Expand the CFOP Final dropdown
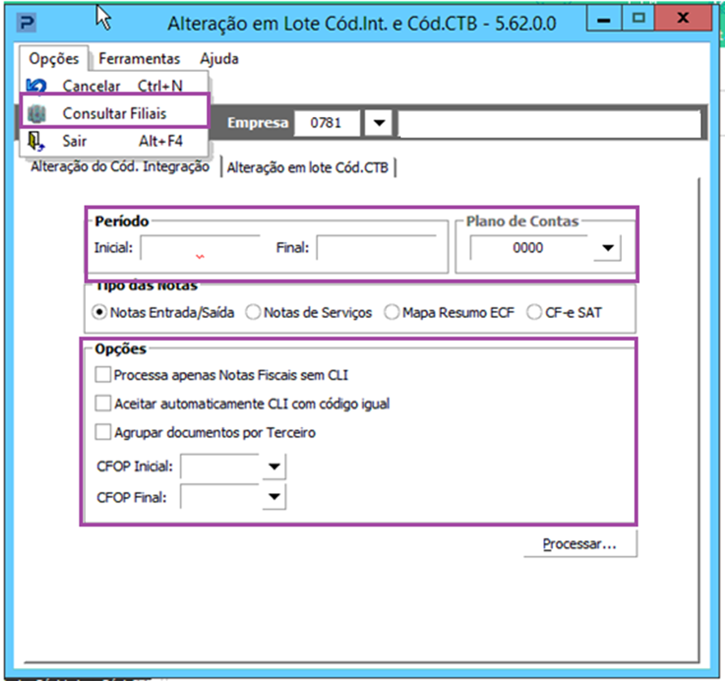 coord(274,497)
